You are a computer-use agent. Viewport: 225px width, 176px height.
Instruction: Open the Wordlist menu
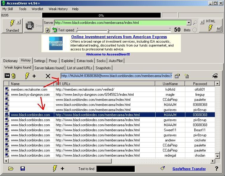coord(38,9)
